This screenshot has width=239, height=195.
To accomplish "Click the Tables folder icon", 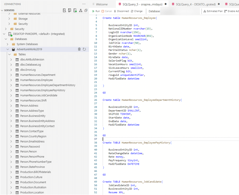I will [x=15, y=54].
